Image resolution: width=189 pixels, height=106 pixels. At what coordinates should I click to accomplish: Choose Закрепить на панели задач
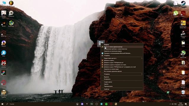[x=122, y=69]
